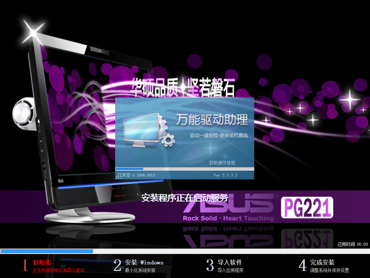This screenshot has width=370, height=278.
Task: Select step 4 完成安装
Action: coord(322,262)
